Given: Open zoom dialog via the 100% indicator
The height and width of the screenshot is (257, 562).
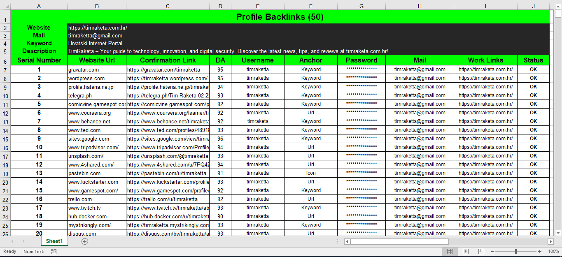Looking at the screenshot, I should pyautogui.click(x=553, y=251).
